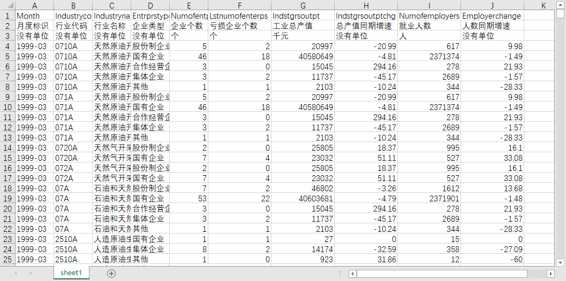
Task: Click cell with value 1612
Action: tap(429, 189)
